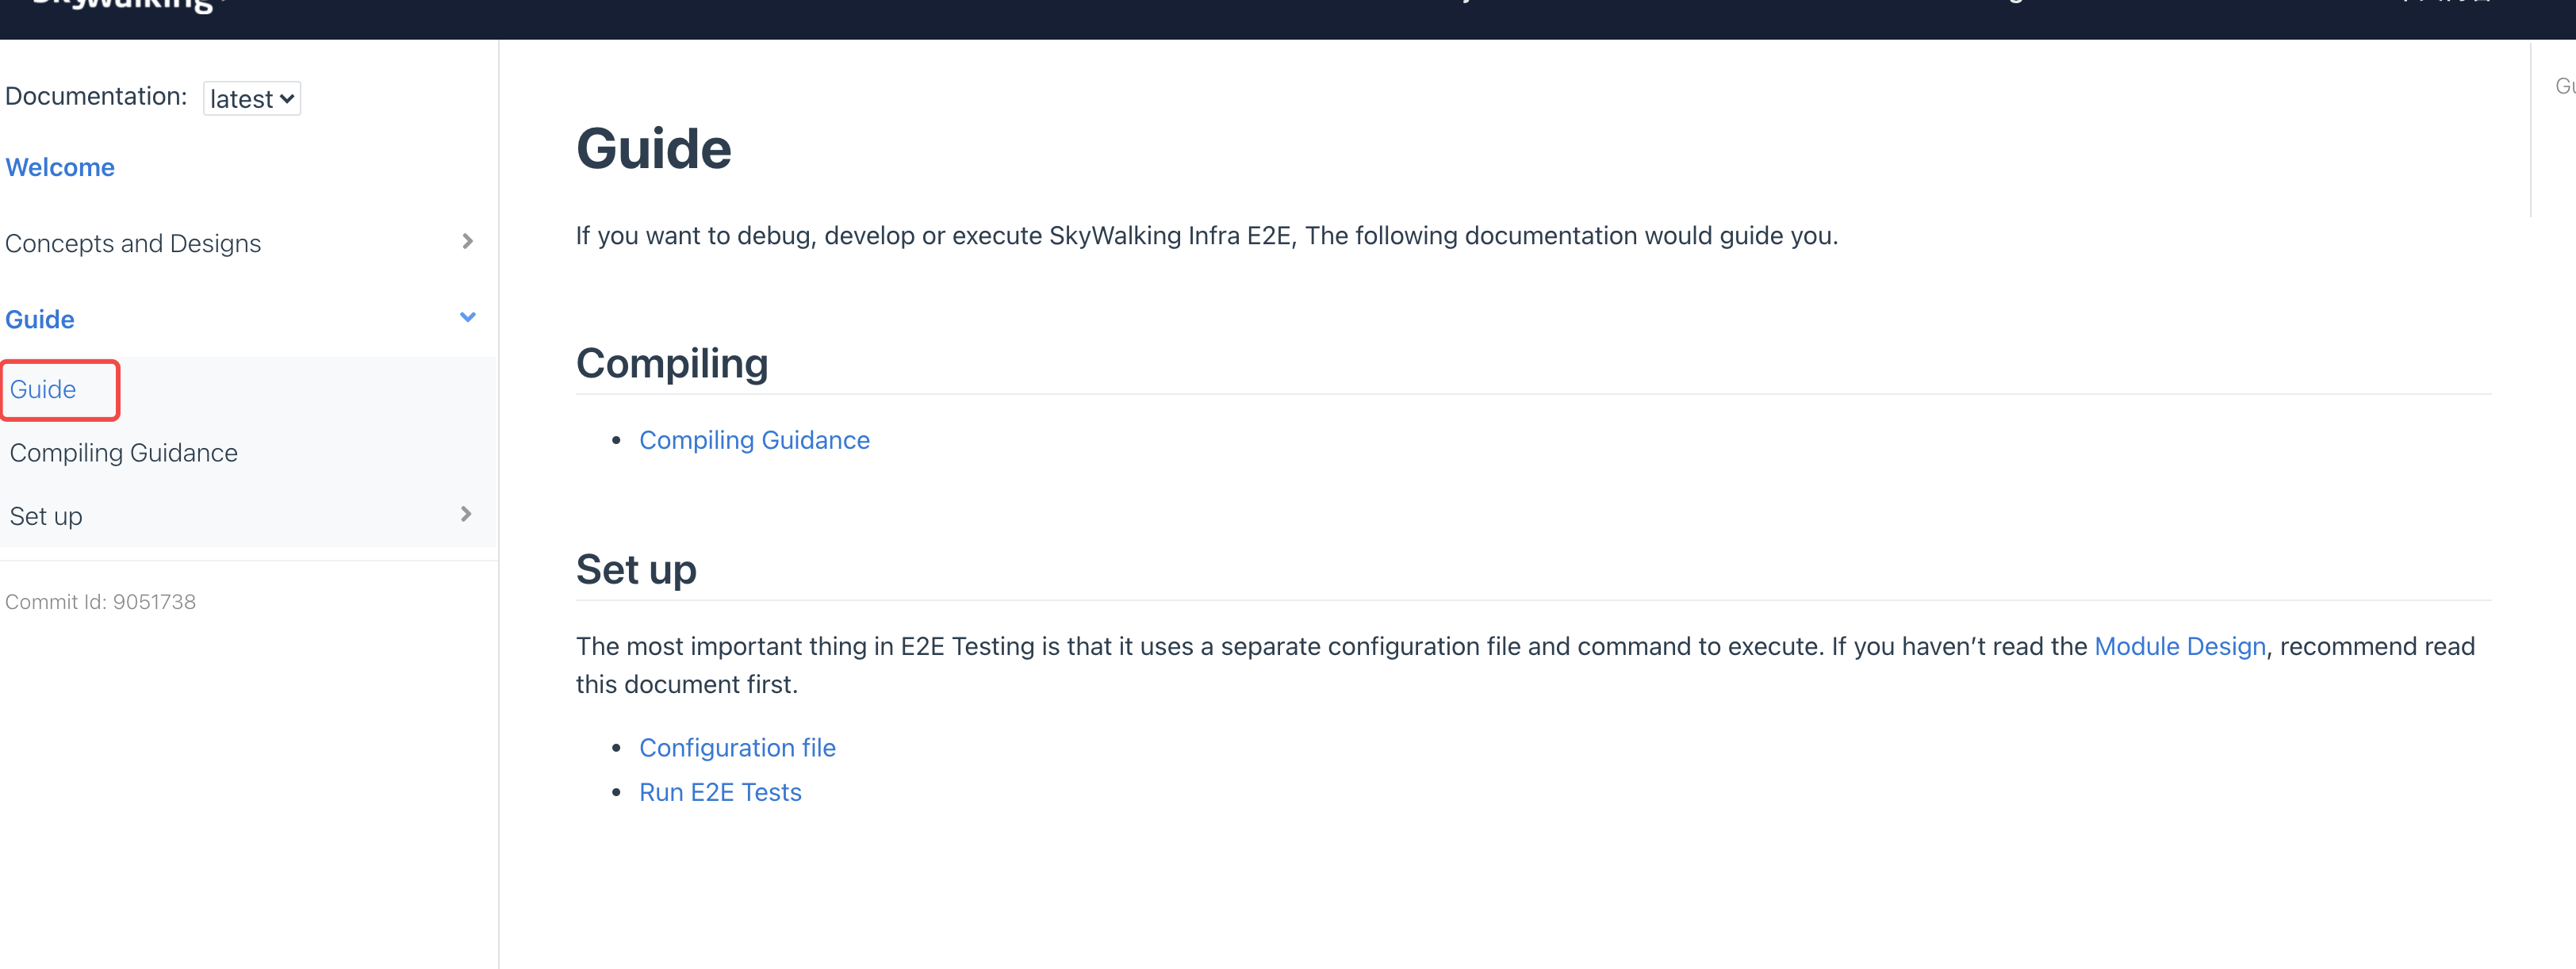Click the cut-off table of contents entry at right edge
This screenshot has width=2576, height=969.
click(x=2564, y=86)
